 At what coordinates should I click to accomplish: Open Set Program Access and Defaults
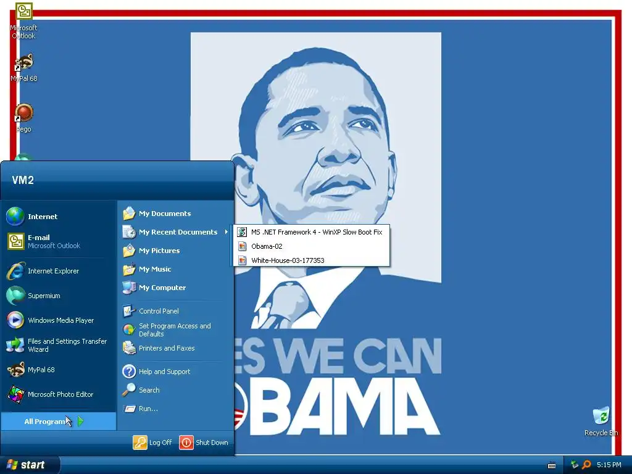pos(175,330)
